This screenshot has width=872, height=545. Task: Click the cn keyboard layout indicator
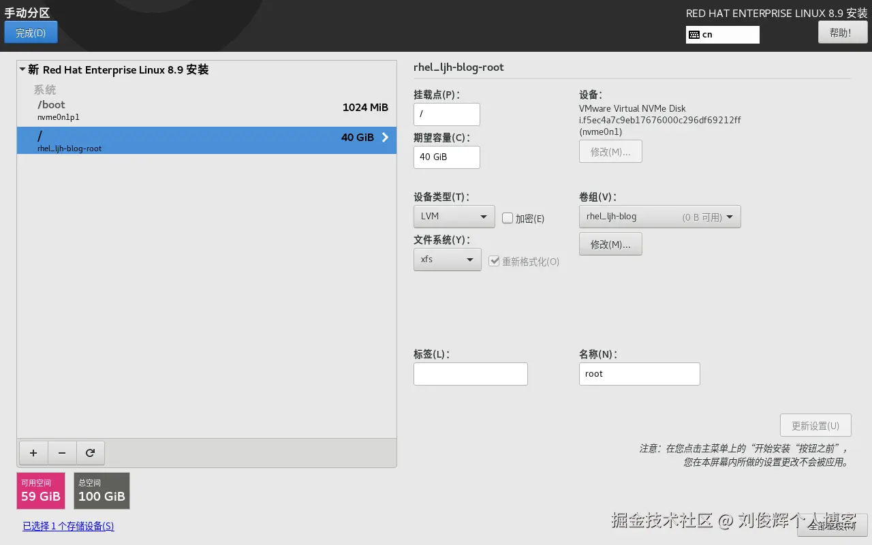pyautogui.click(x=723, y=35)
